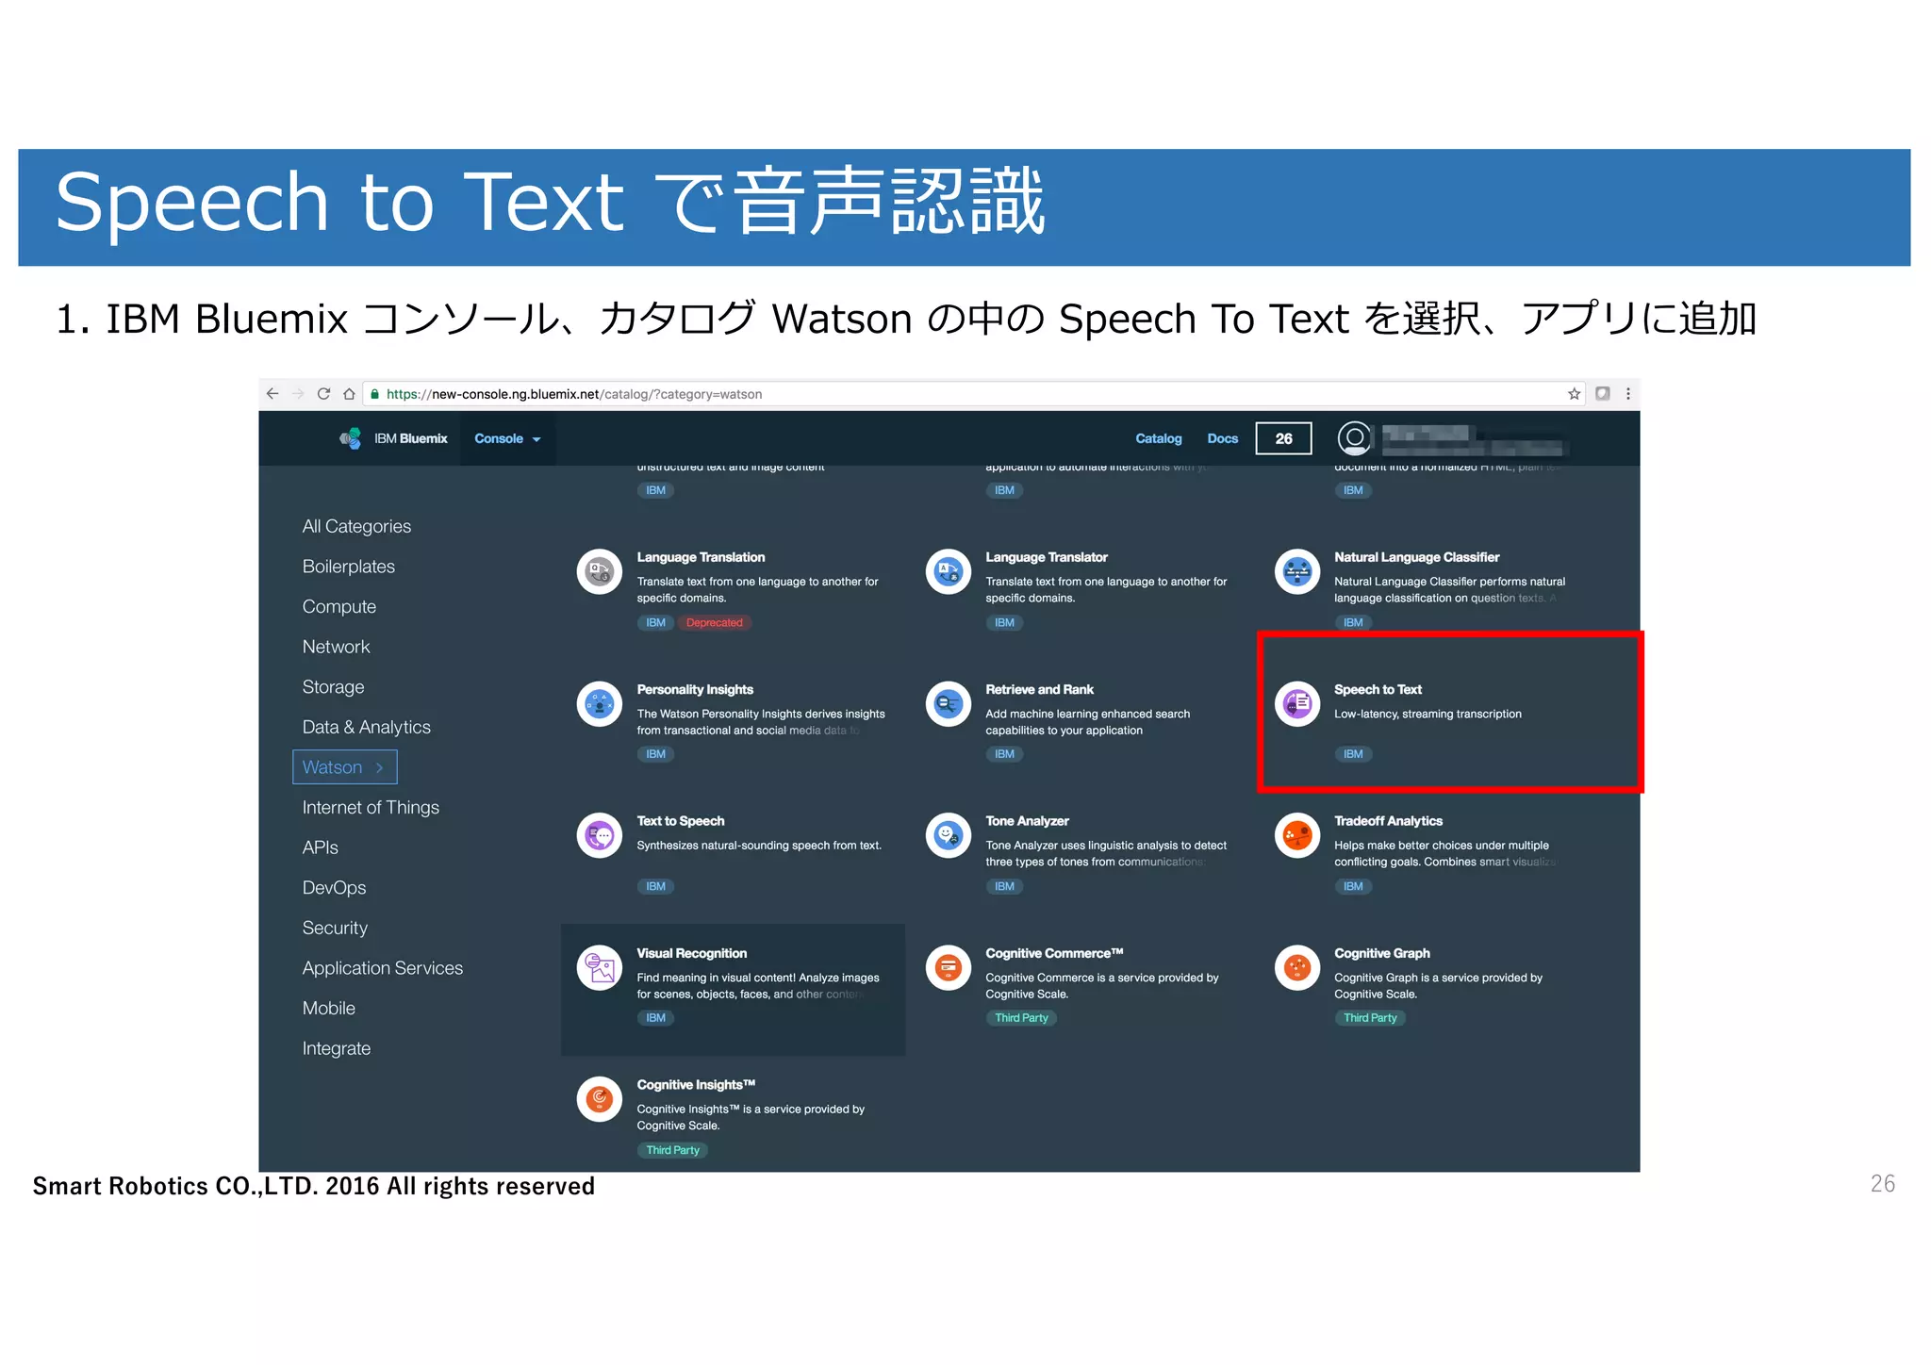Image resolution: width=1931 pixels, height=1365 pixels.
Task: Click Third Party tag under Cognitive Insights
Action: (672, 1150)
